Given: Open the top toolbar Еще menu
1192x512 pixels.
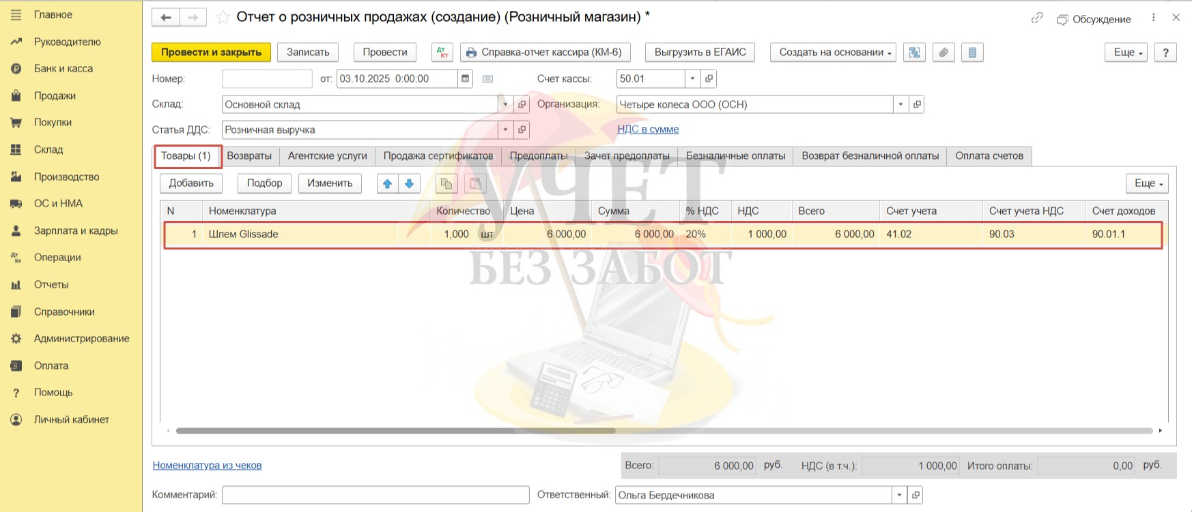Looking at the screenshot, I should tap(1126, 52).
